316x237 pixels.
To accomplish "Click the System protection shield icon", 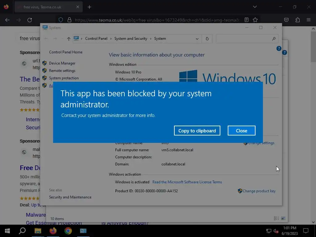I will click(x=44, y=78).
